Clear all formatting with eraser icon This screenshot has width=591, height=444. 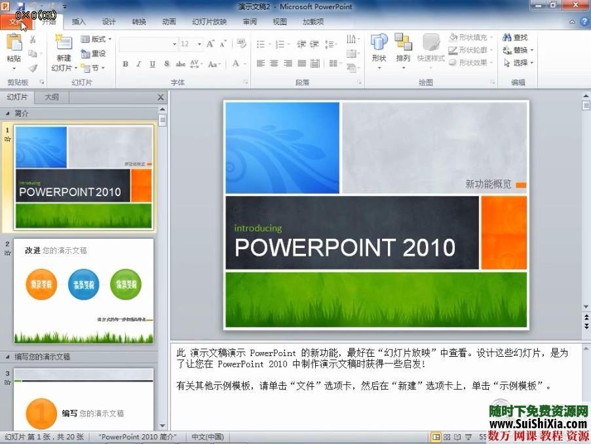click(x=242, y=44)
